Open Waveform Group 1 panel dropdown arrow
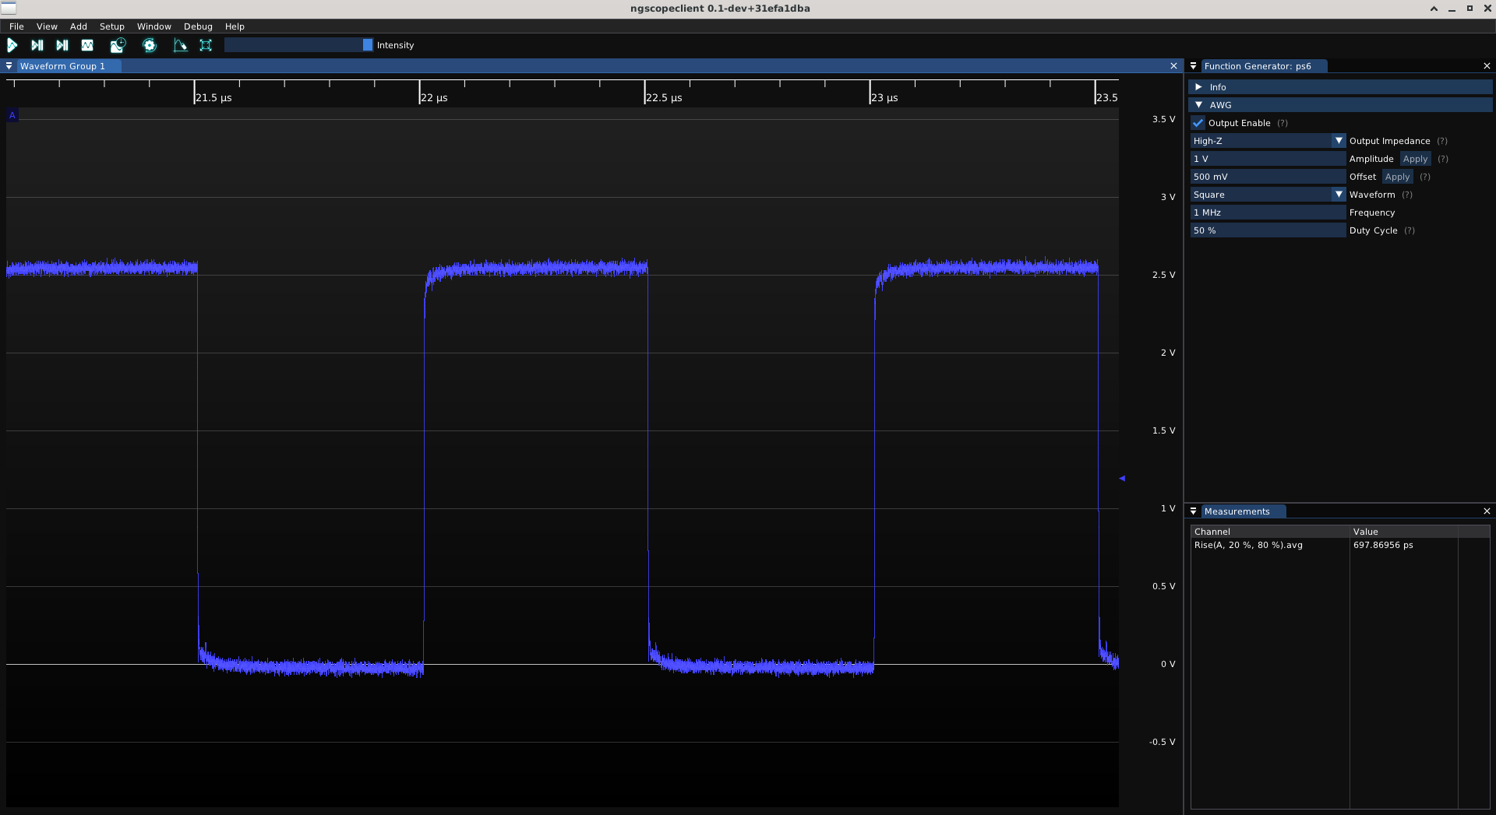The height and width of the screenshot is (815, 1496). [9, 66]
